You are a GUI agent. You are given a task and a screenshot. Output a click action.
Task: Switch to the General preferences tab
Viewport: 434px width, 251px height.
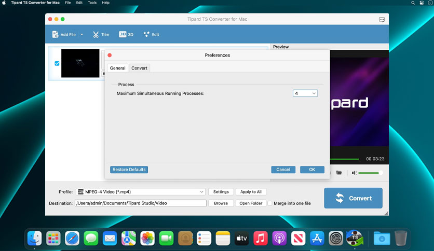click(x=118, y=68)
